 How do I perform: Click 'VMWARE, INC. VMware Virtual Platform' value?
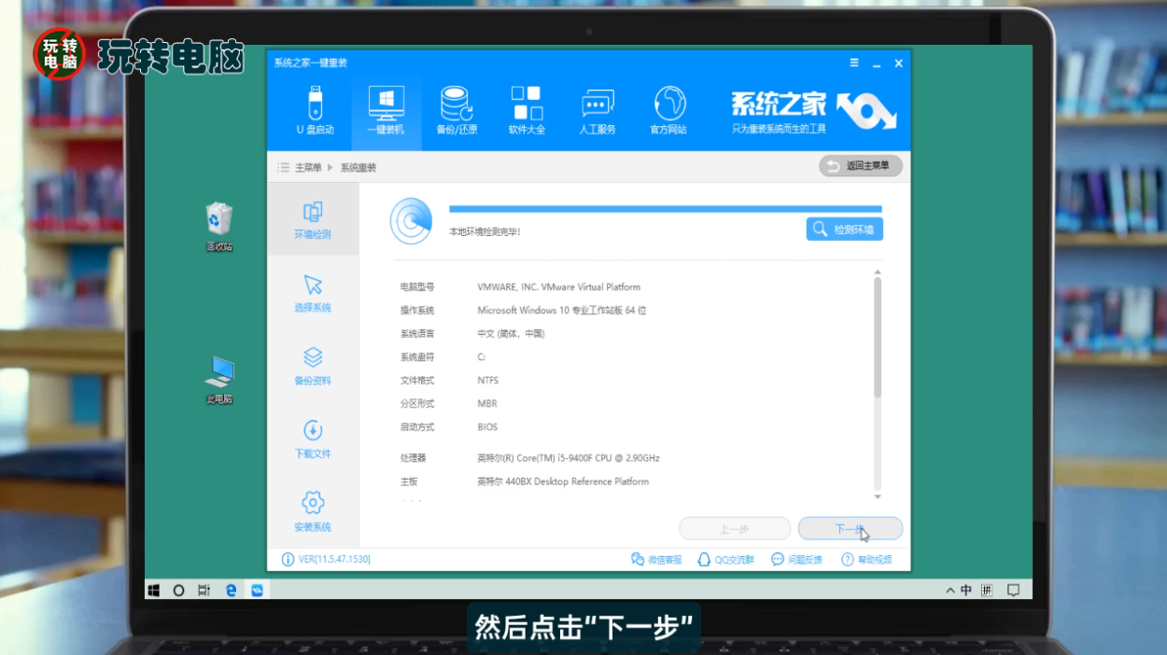(559, 287)
